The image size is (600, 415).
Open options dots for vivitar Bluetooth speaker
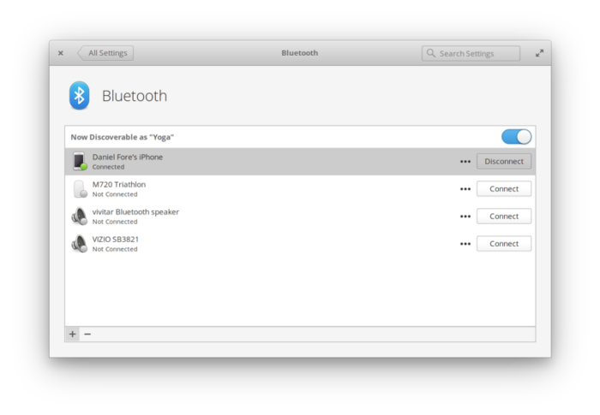[465, 216]
